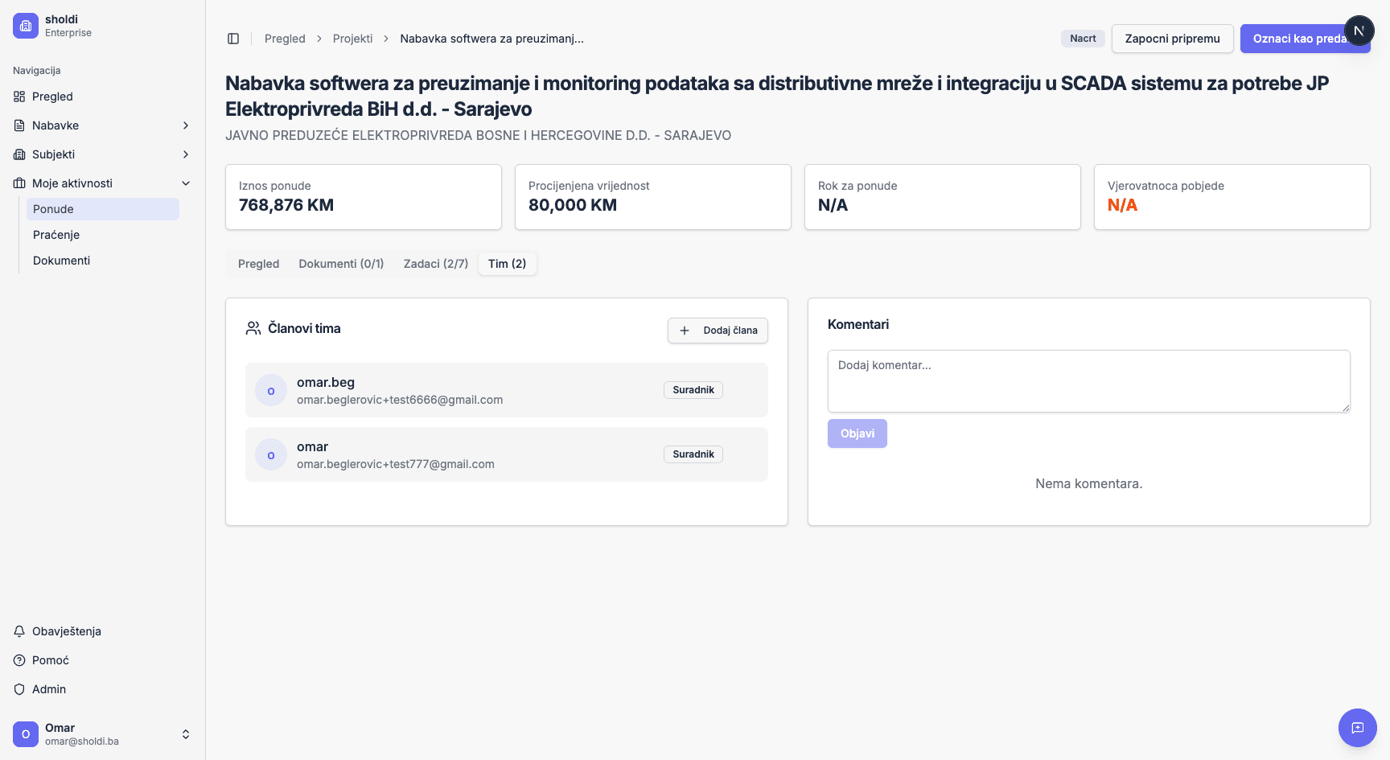
Task: Click the Dodaj komentar input field
Action: point(1088,381)
